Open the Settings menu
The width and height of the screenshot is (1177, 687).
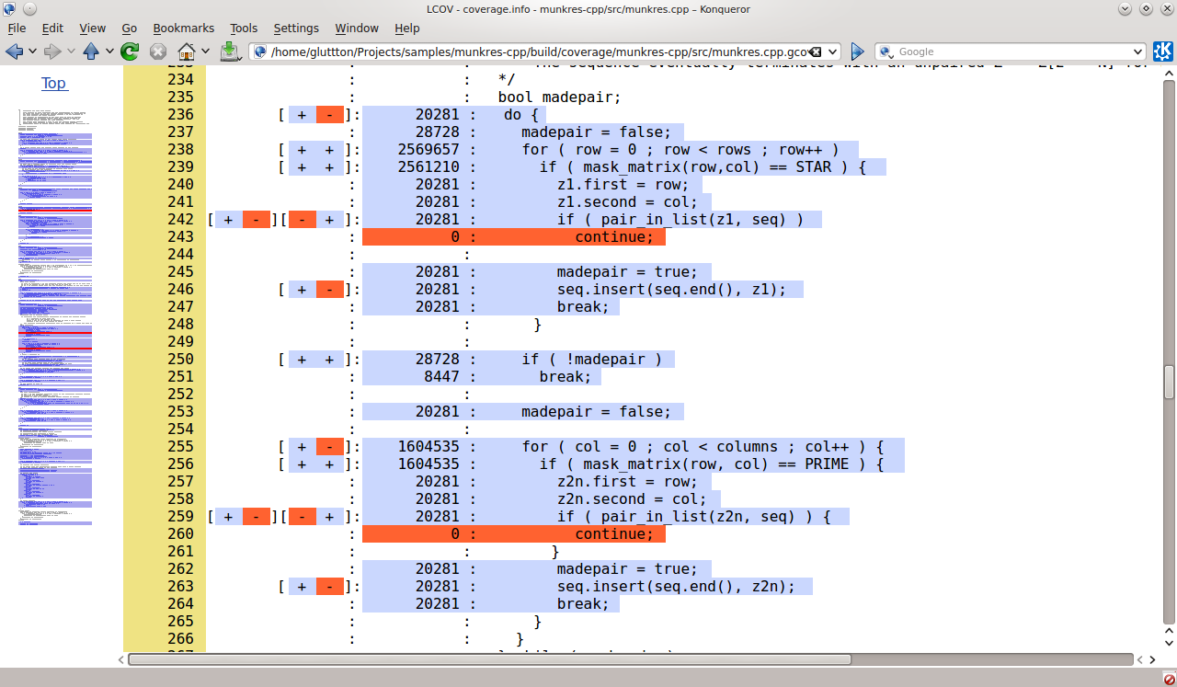(x=296, y=29)
